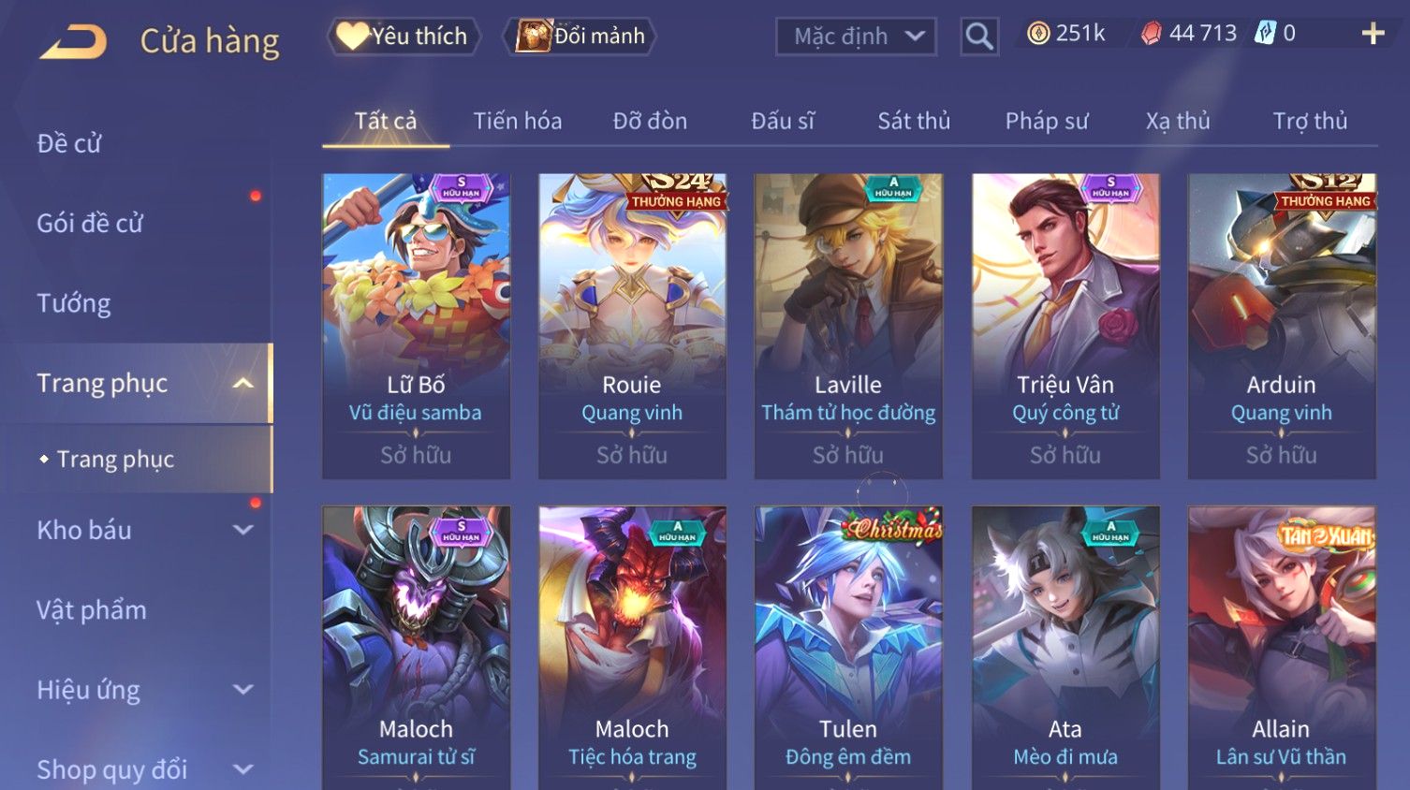Open Gói đề cử in the sidebar
This screenshot has height=790, width=1410.
[x=90, y=224]
